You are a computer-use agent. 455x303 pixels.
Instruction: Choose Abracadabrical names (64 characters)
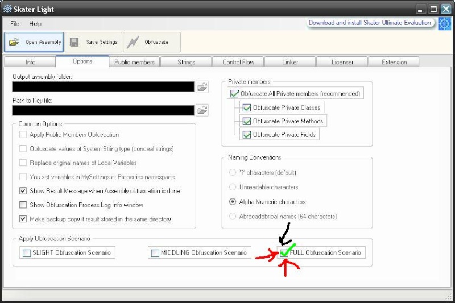233,216
